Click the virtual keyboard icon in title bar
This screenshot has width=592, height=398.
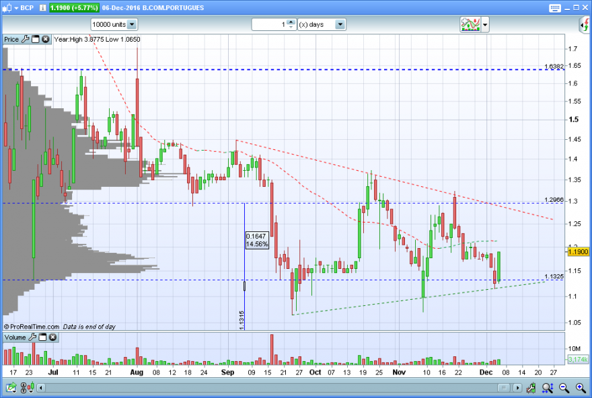coord(554,8)
